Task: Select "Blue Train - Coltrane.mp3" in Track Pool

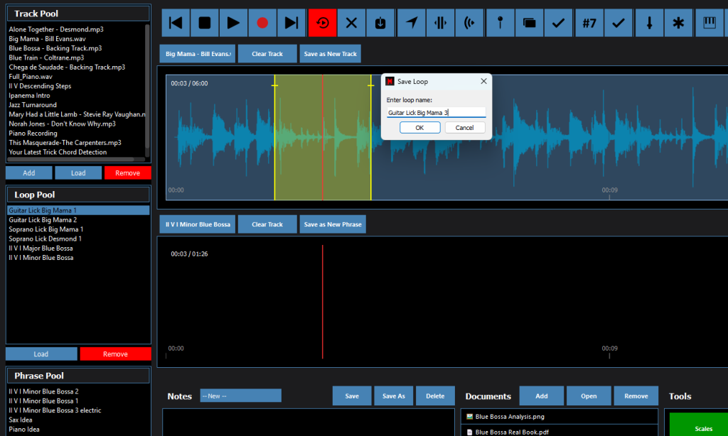Action: (46, 58)
